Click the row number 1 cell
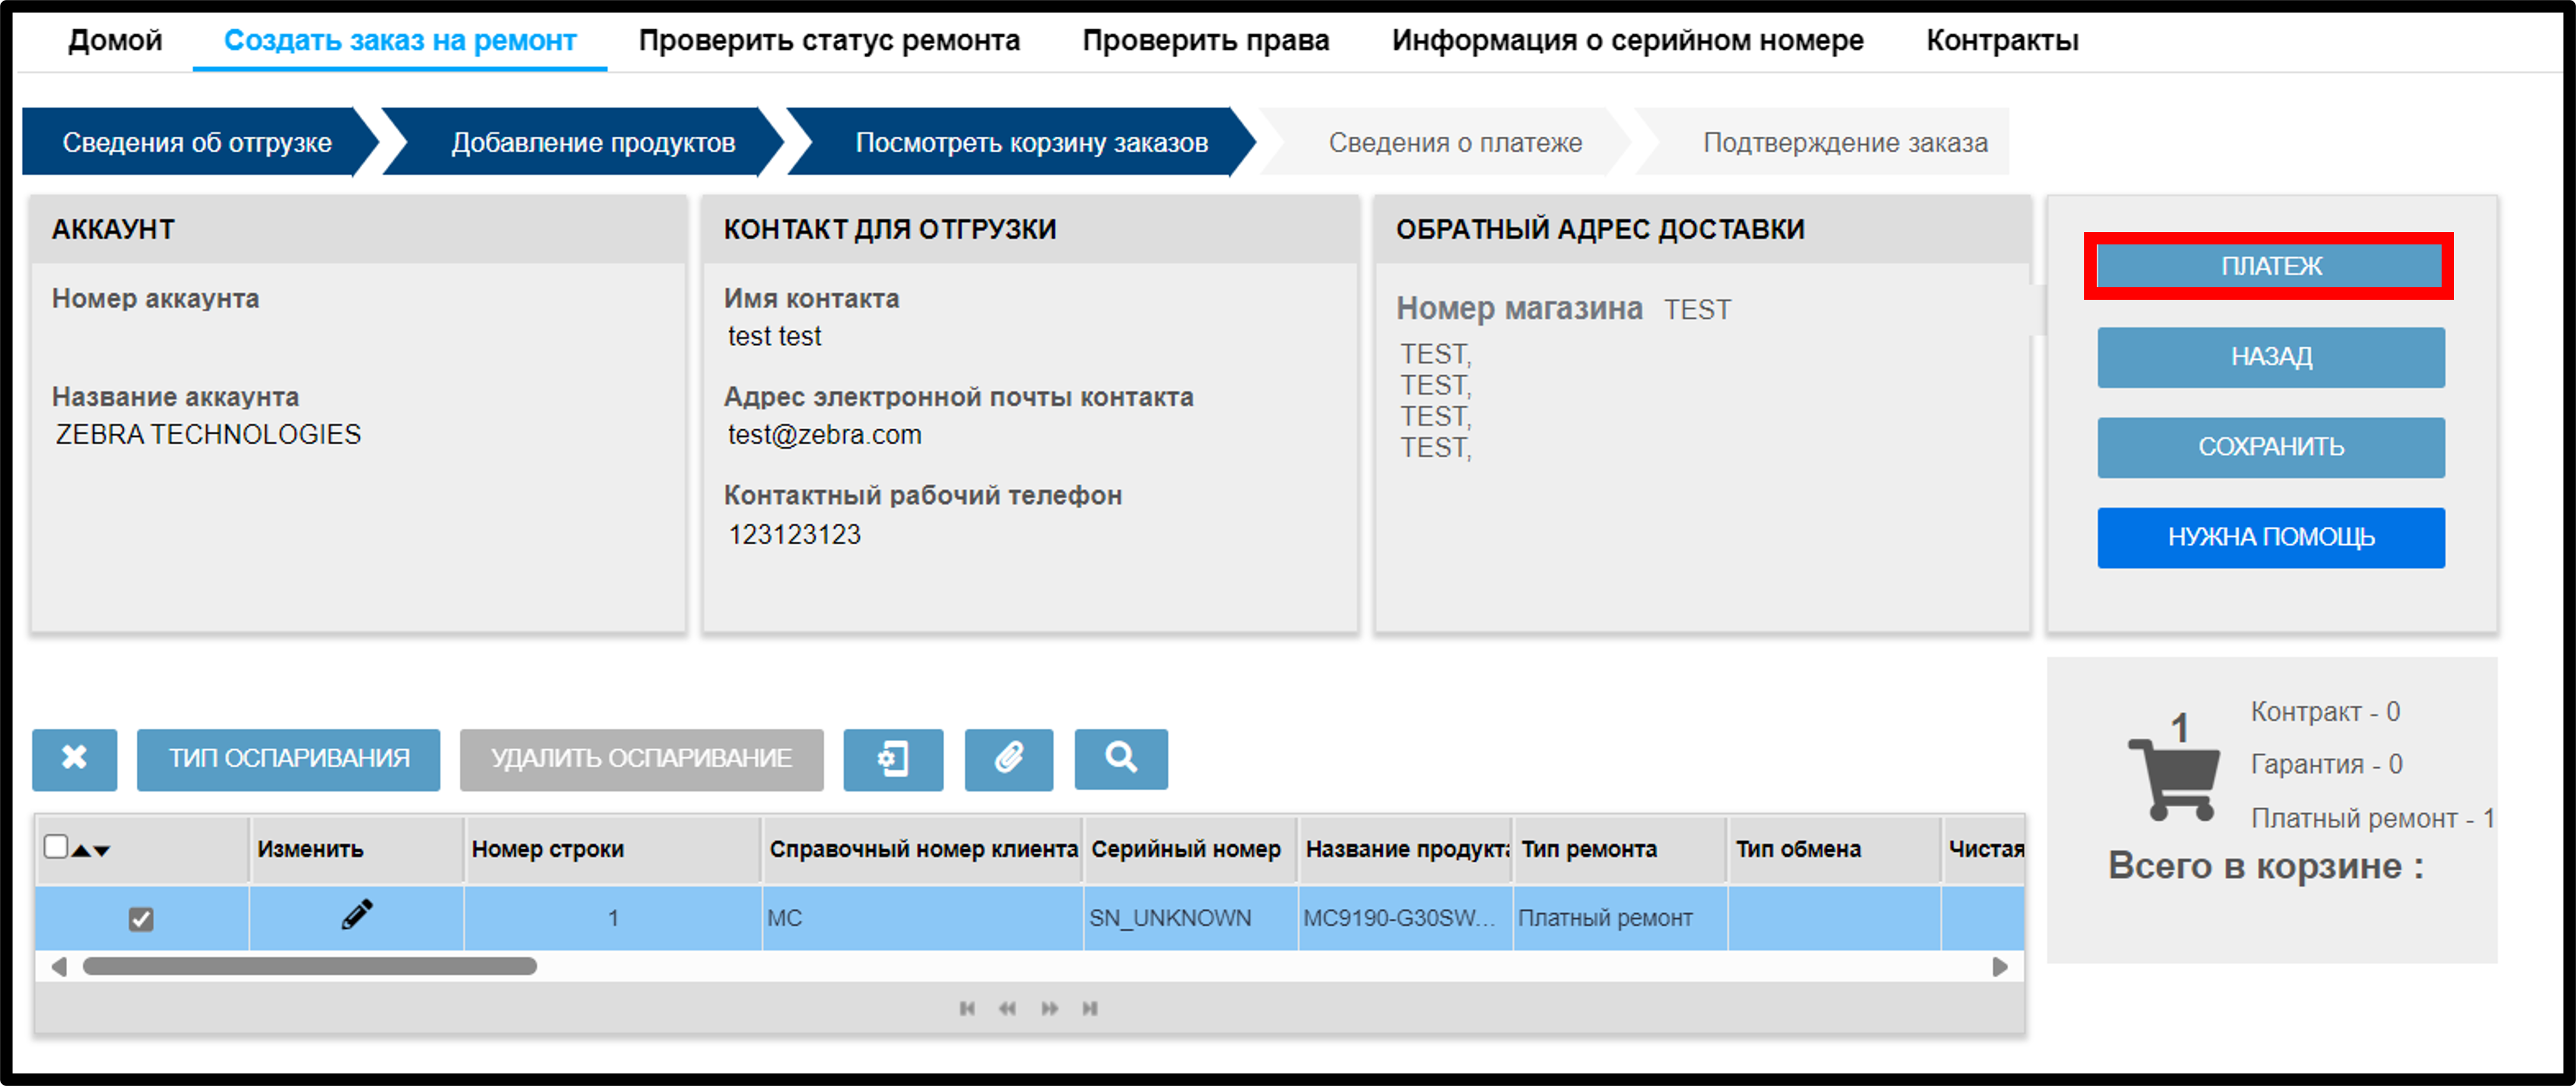The image size is (2576, 1086). (613, 918)
